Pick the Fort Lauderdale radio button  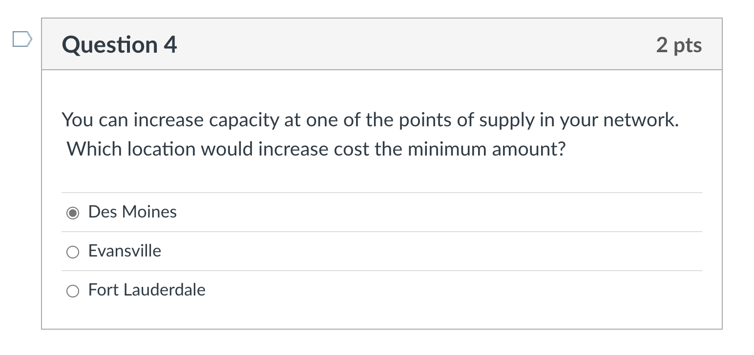73,291
